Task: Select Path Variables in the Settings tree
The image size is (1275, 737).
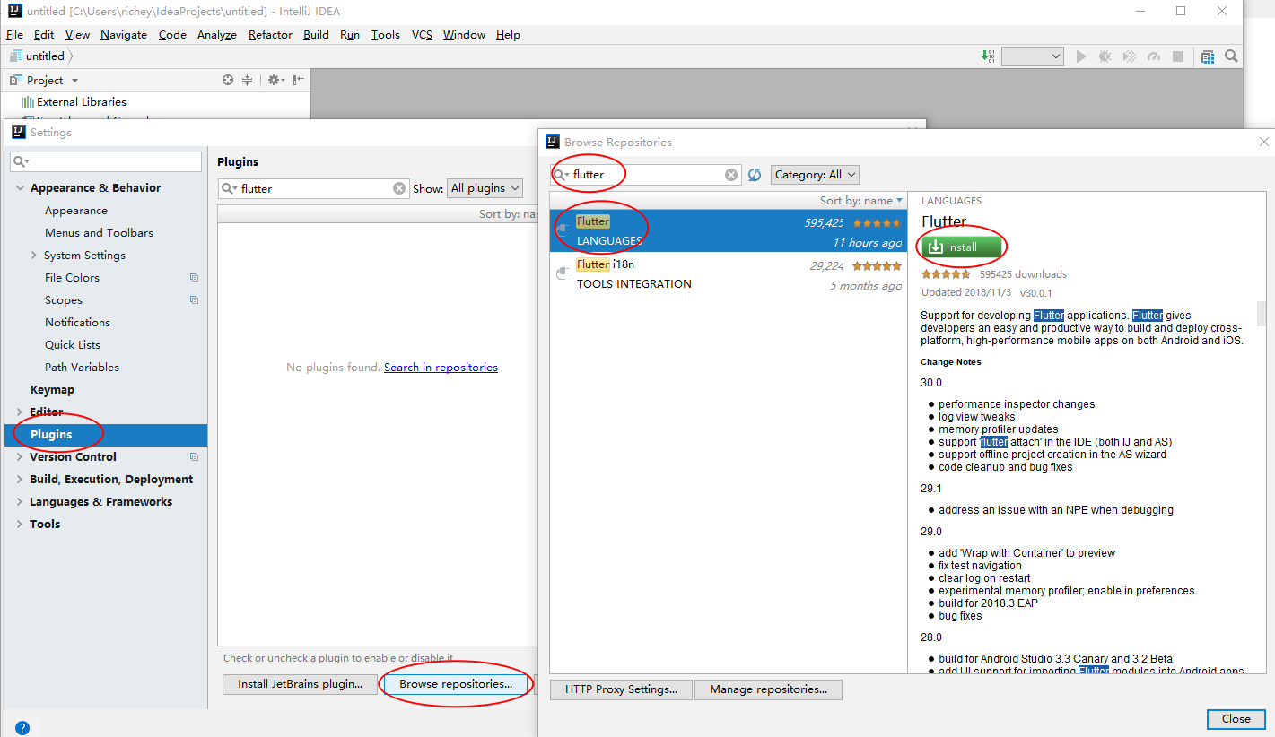Action: (82, 368)
